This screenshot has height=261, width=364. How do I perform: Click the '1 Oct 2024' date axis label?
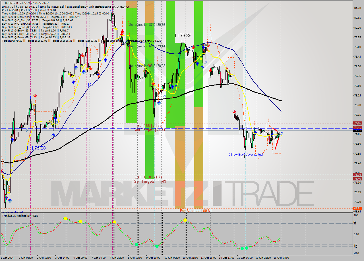click(x=7, y=258)
